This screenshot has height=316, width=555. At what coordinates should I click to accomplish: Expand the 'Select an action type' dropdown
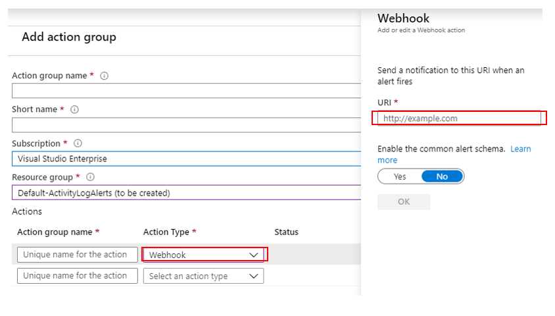203,276
